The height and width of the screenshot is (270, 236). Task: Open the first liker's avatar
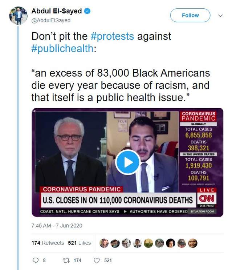pyautogui.click(x=104, y=243)
